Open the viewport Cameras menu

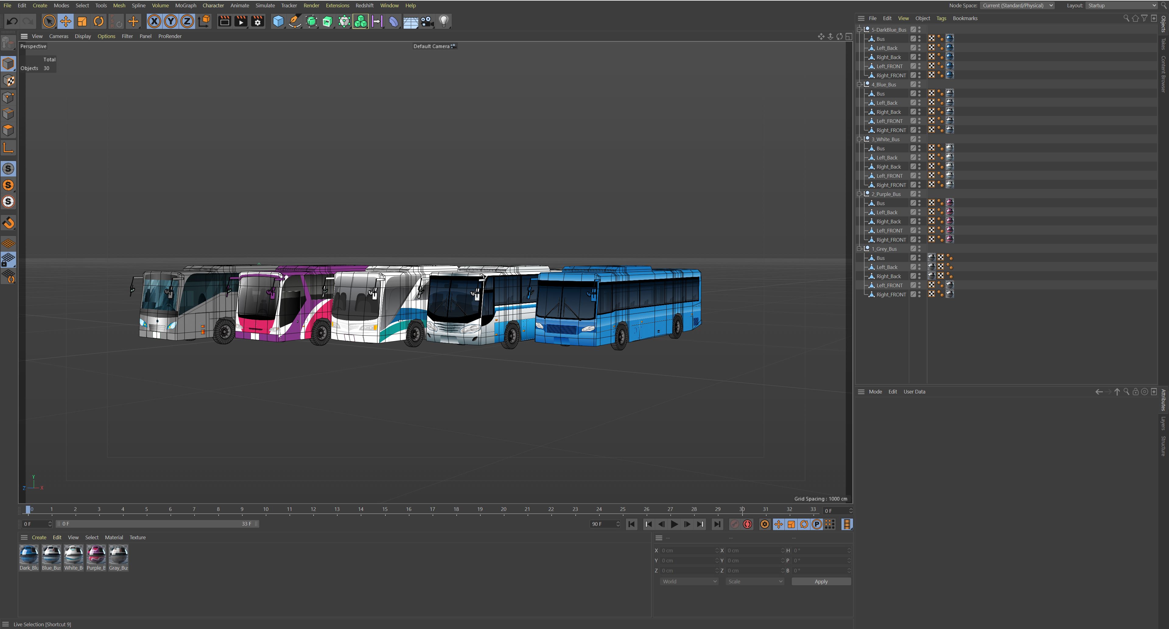[x=58, y=36]
